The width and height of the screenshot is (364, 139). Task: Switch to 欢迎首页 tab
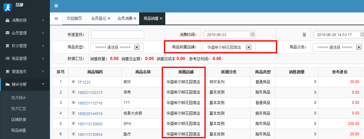pyautogui.click(x=74, y=19)
